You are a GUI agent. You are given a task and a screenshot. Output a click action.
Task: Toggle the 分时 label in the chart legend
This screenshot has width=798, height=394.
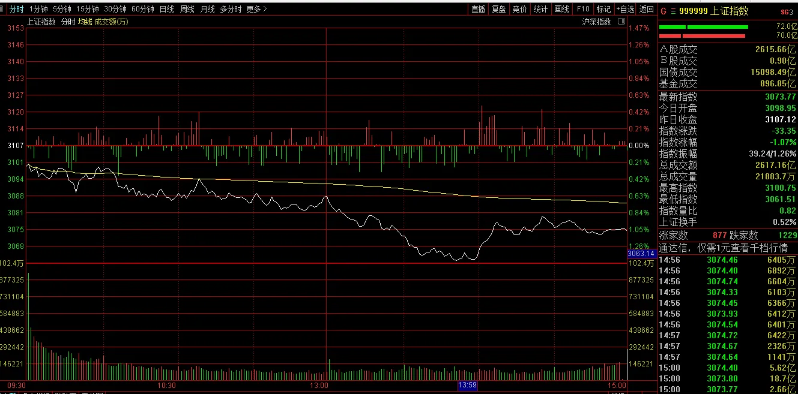(68, 22)
